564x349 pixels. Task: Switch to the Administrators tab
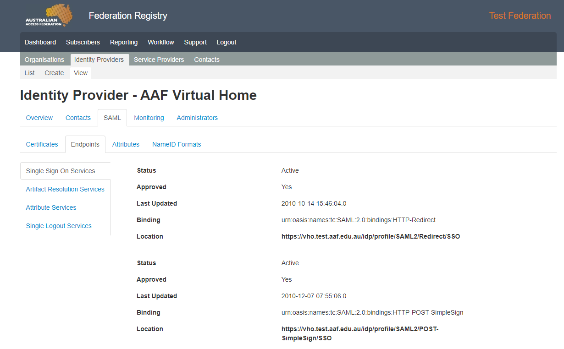point(197,118)
